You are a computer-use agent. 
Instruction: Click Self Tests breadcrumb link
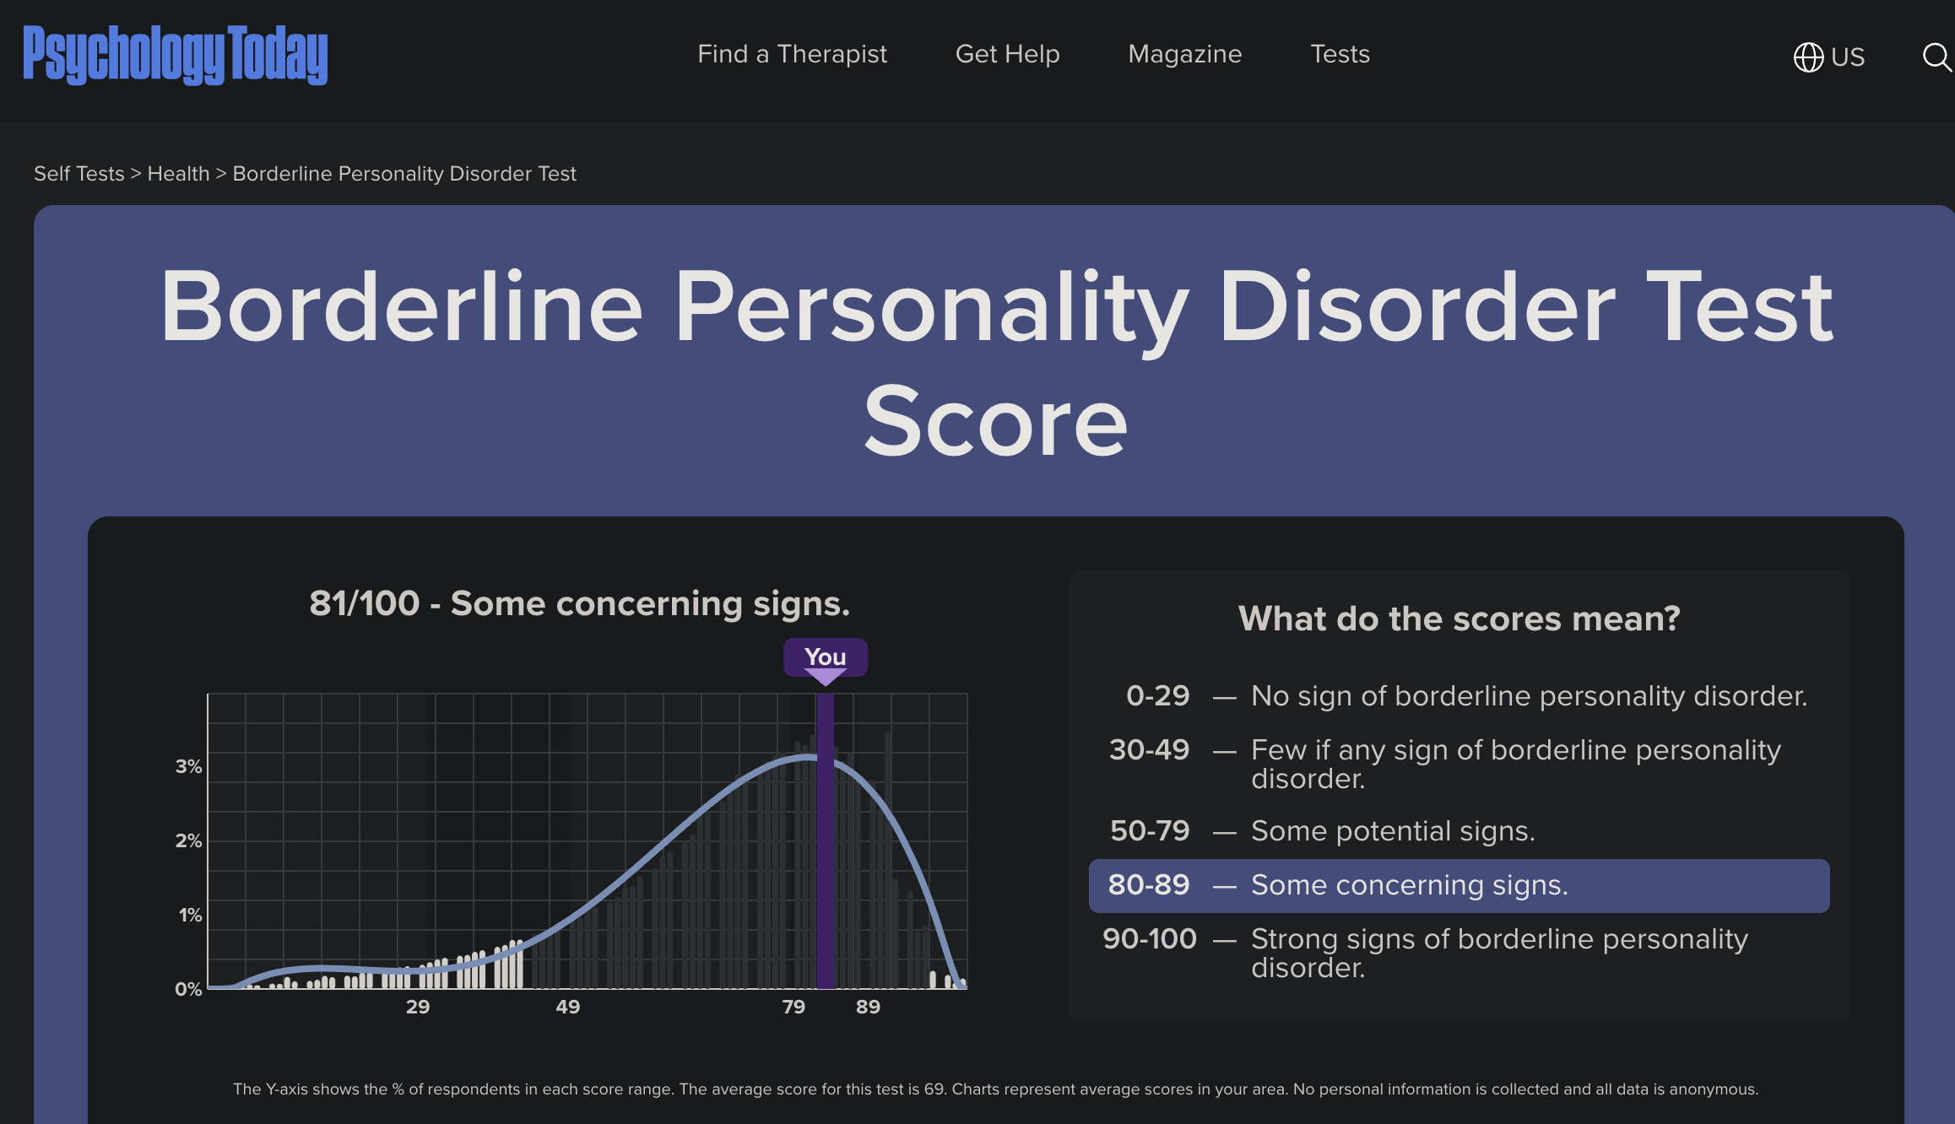tap(79, 174)
